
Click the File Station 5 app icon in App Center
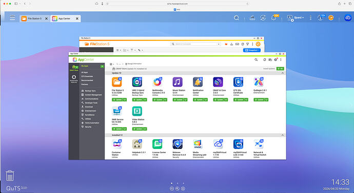(117, 82)
